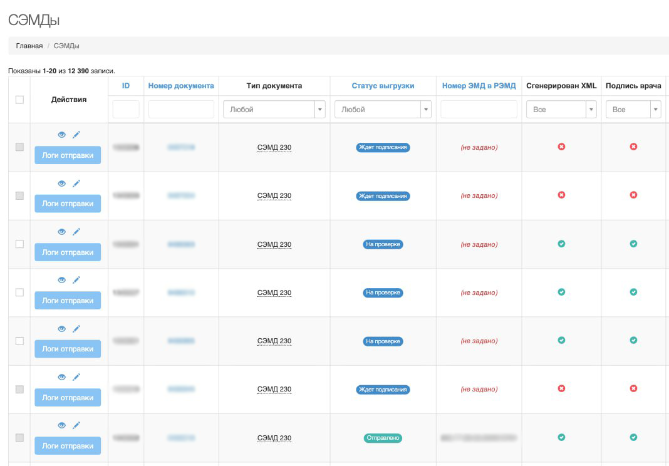
Task: Check the checkbox in the third table row
Action: pyautogui.click(x=19, y=244)
